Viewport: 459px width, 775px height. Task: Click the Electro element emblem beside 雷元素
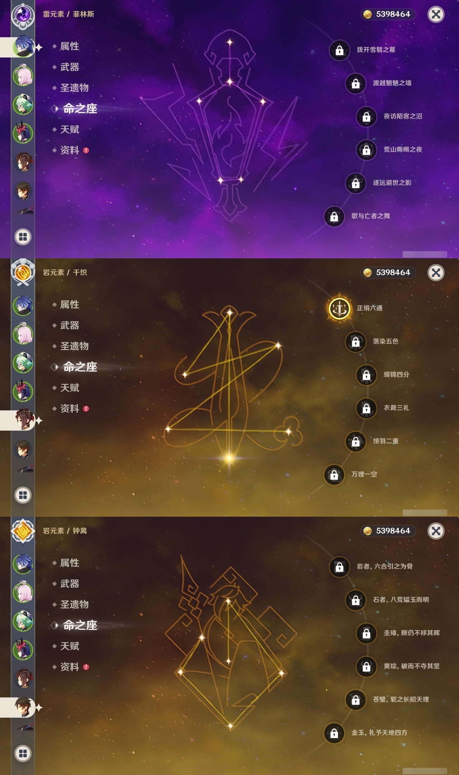pos(23,15)
